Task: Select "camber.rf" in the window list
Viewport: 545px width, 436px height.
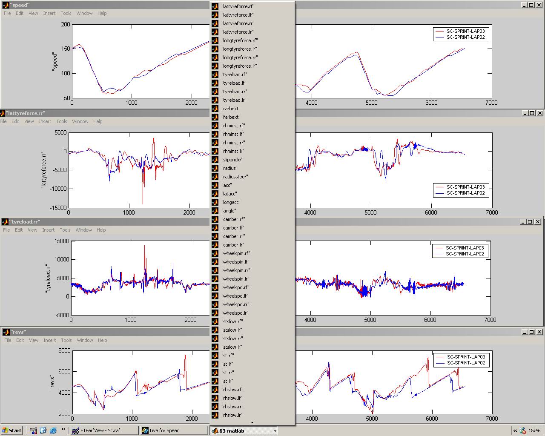Action: pyautogui.click(x=252, y=219)
